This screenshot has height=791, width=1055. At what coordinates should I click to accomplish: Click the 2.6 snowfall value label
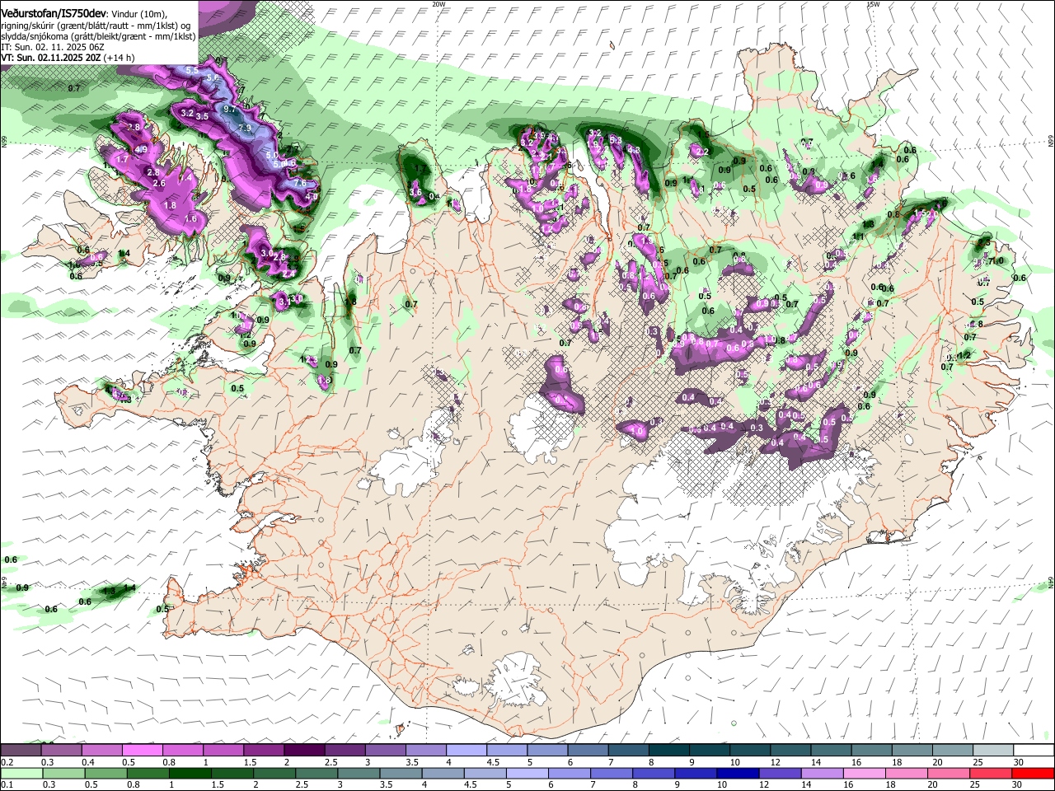tap(159, 183)
